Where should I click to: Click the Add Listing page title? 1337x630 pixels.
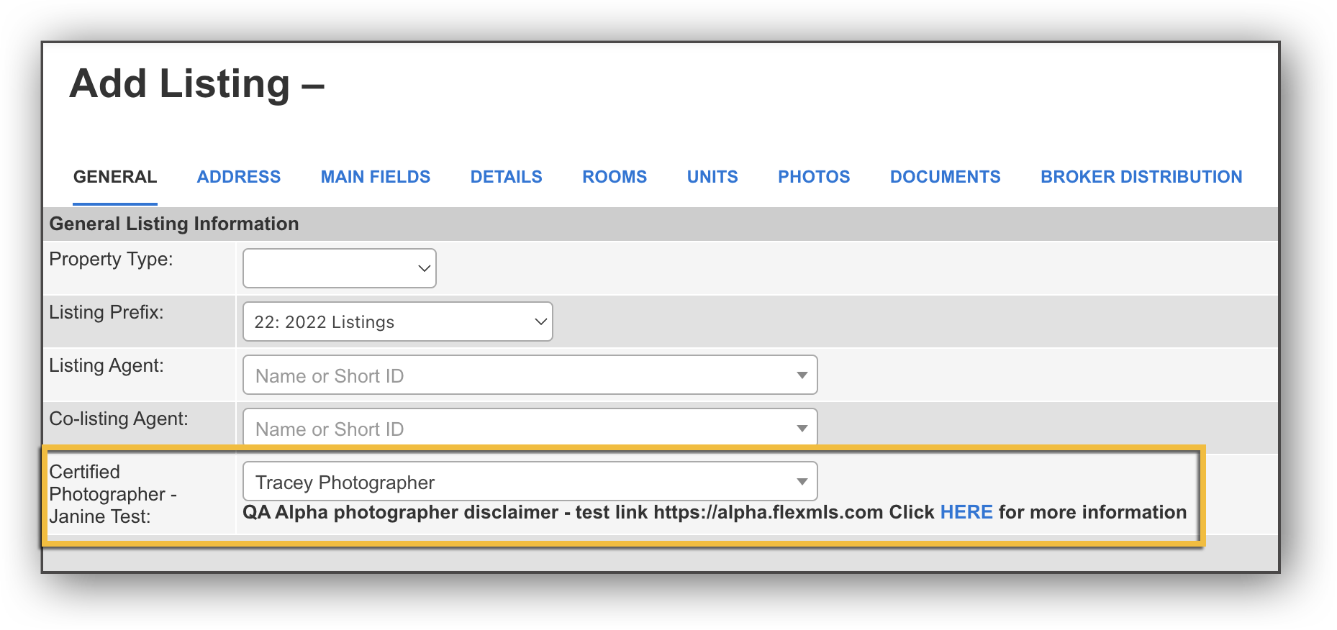tap(197, 83)
